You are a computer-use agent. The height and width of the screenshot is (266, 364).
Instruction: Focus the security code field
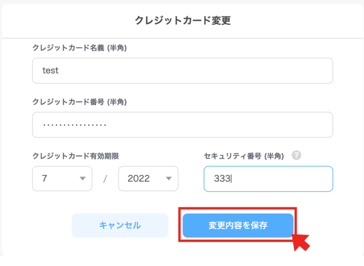(268, 178)
